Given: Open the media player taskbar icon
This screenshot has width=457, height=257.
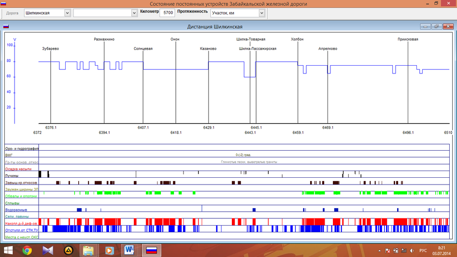Looking at the screenshot, I should [x=110, y=250].
